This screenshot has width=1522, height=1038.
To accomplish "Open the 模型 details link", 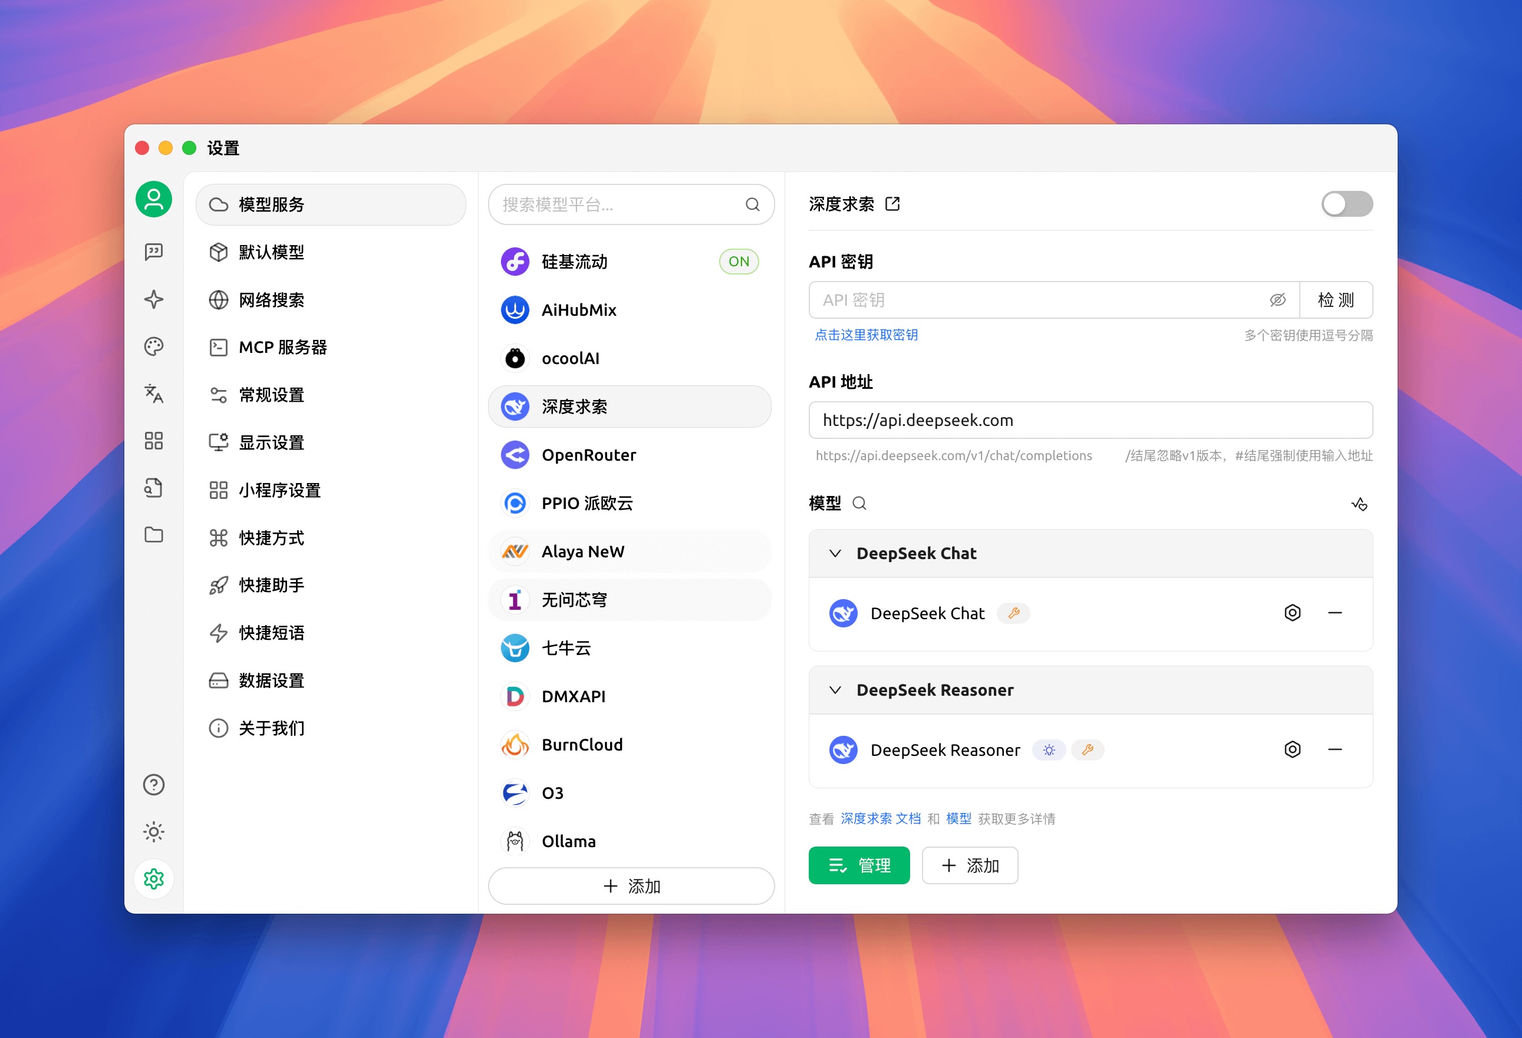I will coord(959,819).
